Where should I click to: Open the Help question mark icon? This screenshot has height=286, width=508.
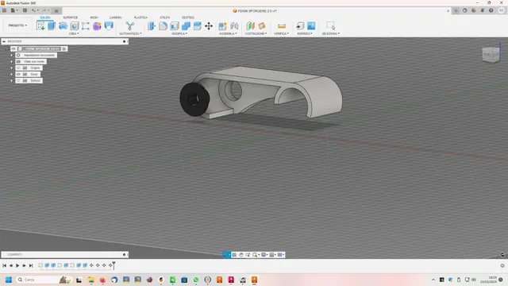click(x=491, y=10)
